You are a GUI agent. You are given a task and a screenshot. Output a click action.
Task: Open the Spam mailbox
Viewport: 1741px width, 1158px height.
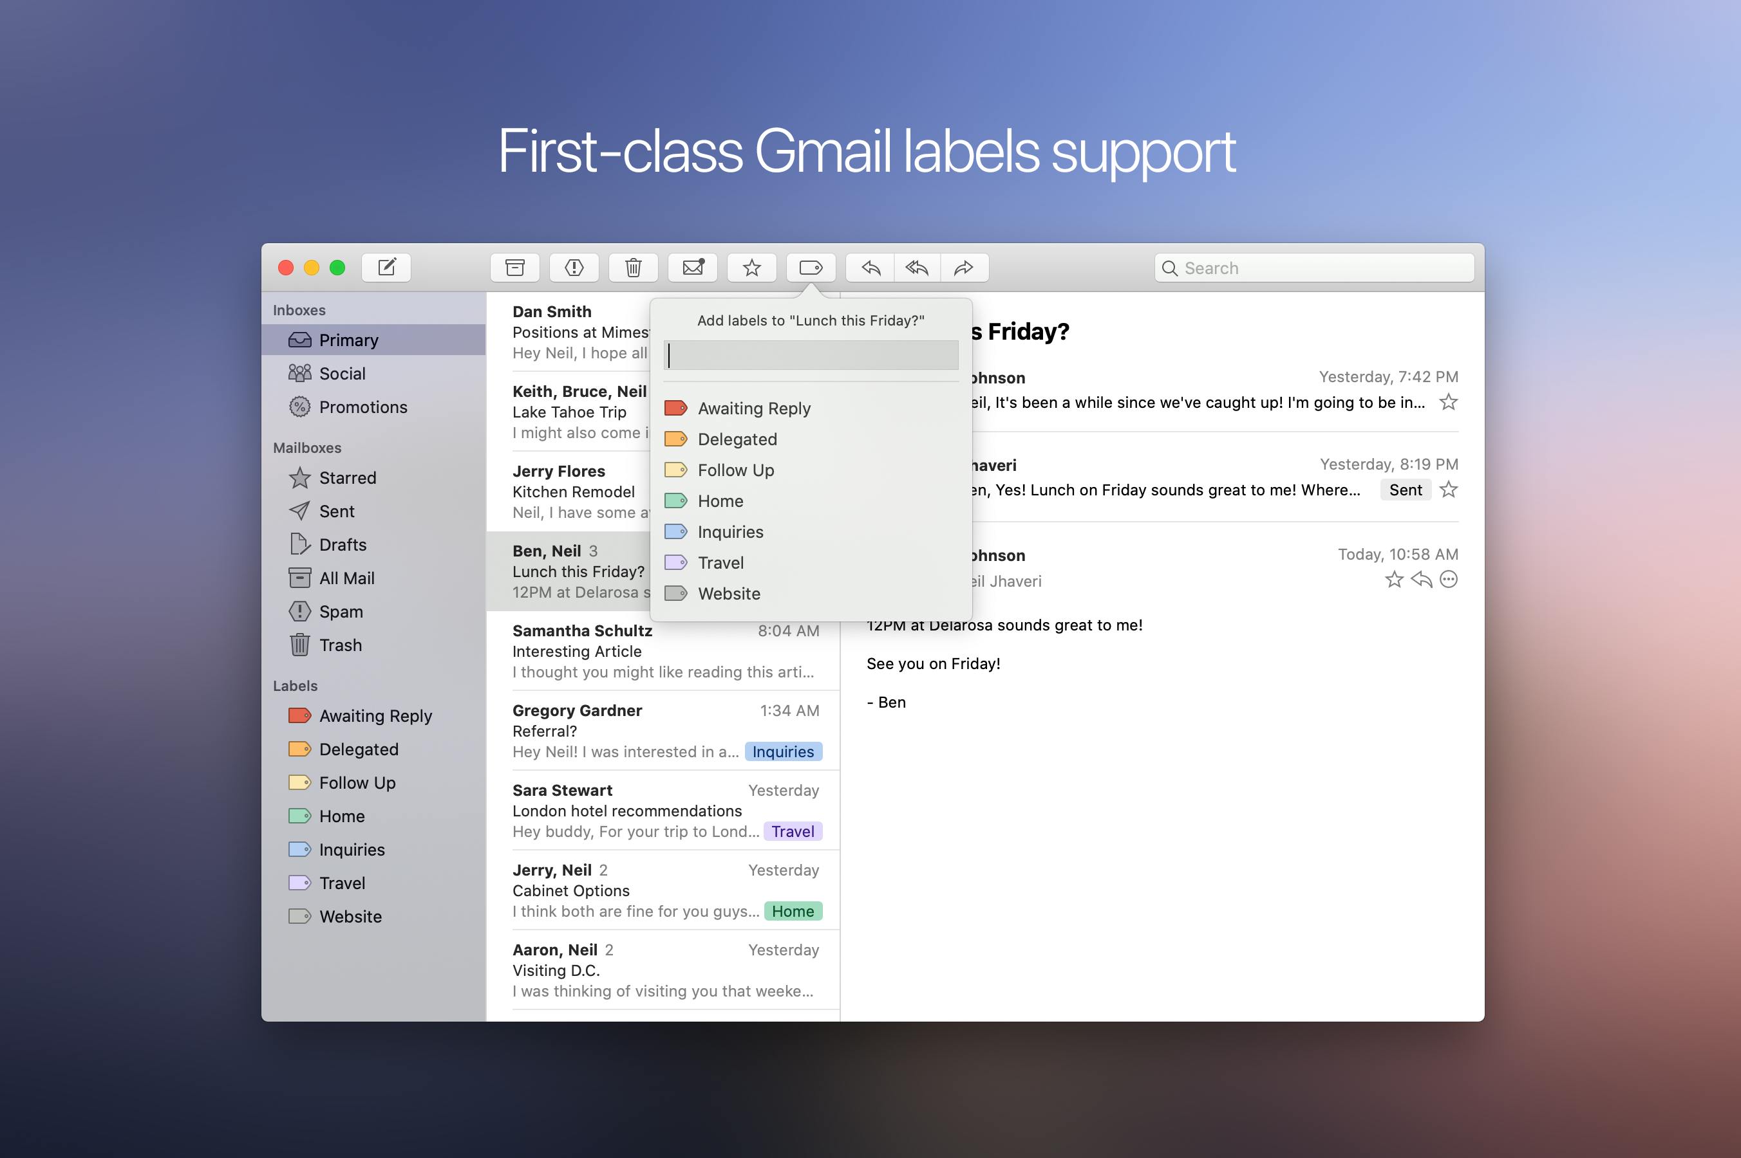[x=374, y=612]
